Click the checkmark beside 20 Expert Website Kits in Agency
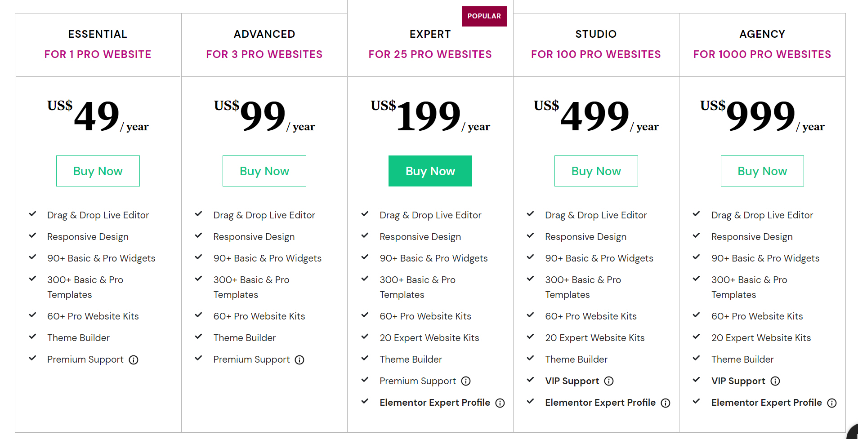Image resolution: width=858 pixels, height=439 pixels. coord(697,337)
